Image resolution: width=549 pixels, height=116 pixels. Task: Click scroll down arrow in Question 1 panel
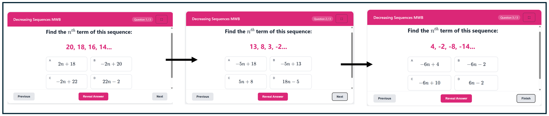pos(172,88)
